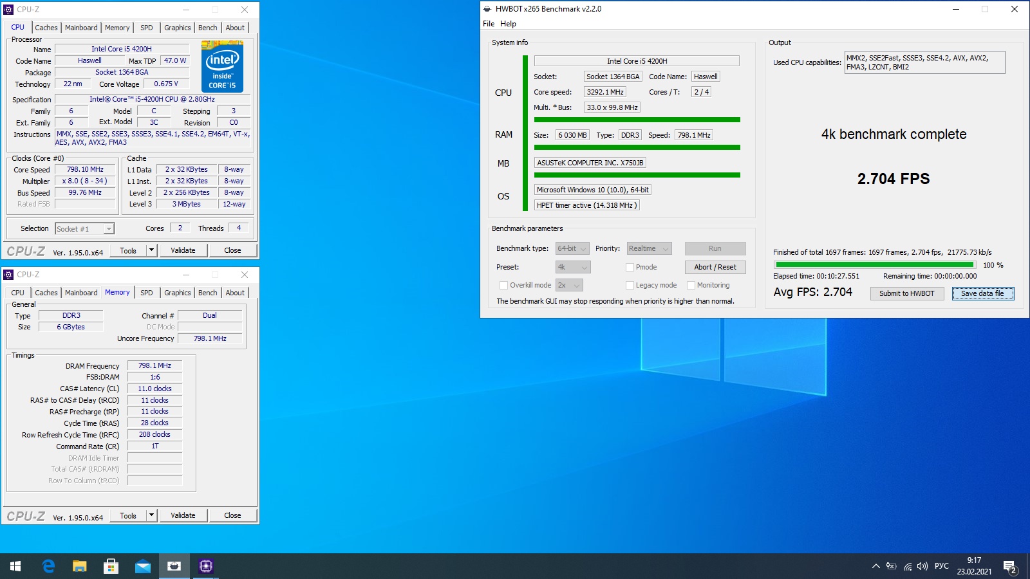Viewport: 1030px width, 579px height.
Task: Click the Max TDP 47.0 W value
Action: coord(175,60)
